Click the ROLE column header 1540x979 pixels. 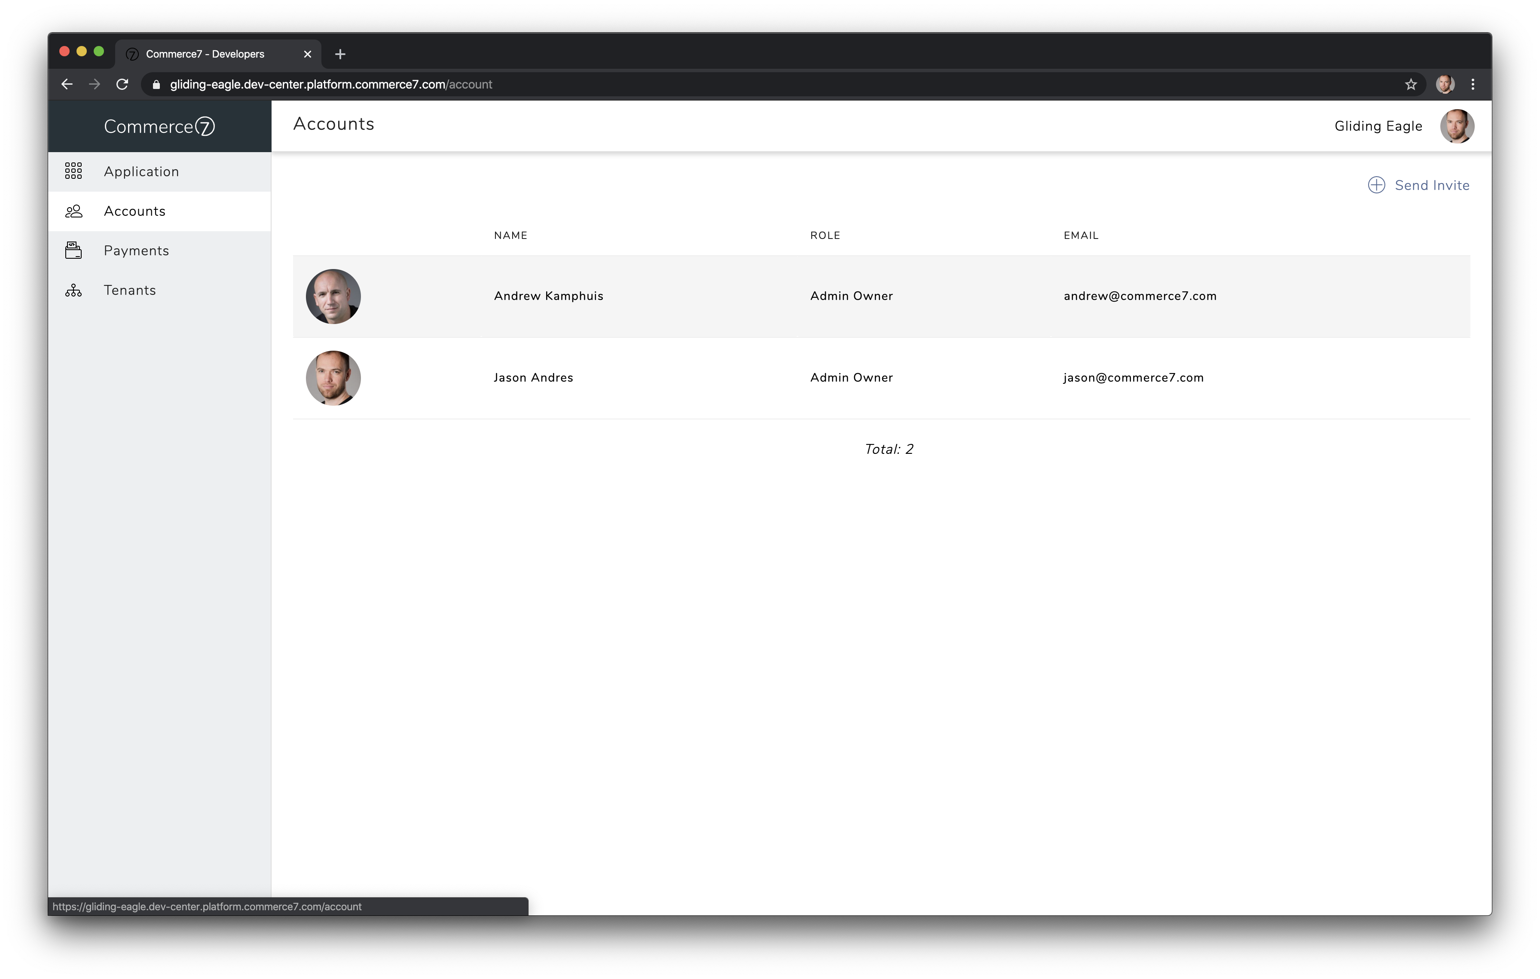[x=825, y=236]
